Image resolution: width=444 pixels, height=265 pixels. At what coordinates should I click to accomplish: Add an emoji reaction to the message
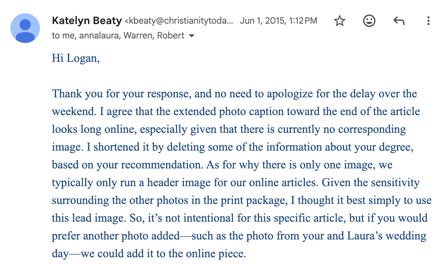coord(369,21)
